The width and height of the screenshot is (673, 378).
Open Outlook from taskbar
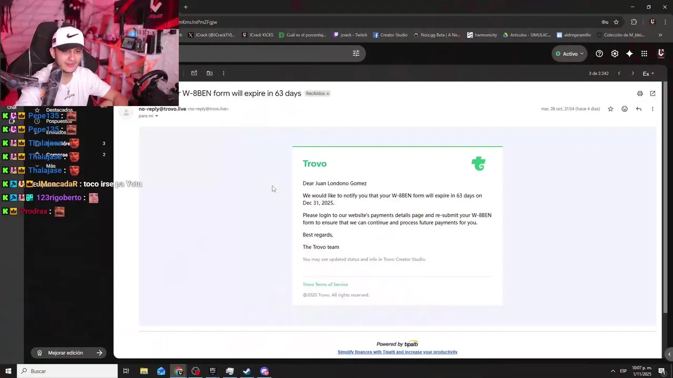pyautogui.click(x=161, y=371)
